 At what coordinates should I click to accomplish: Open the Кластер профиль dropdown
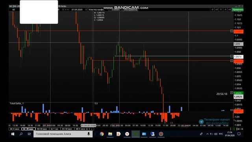(98, 9)
